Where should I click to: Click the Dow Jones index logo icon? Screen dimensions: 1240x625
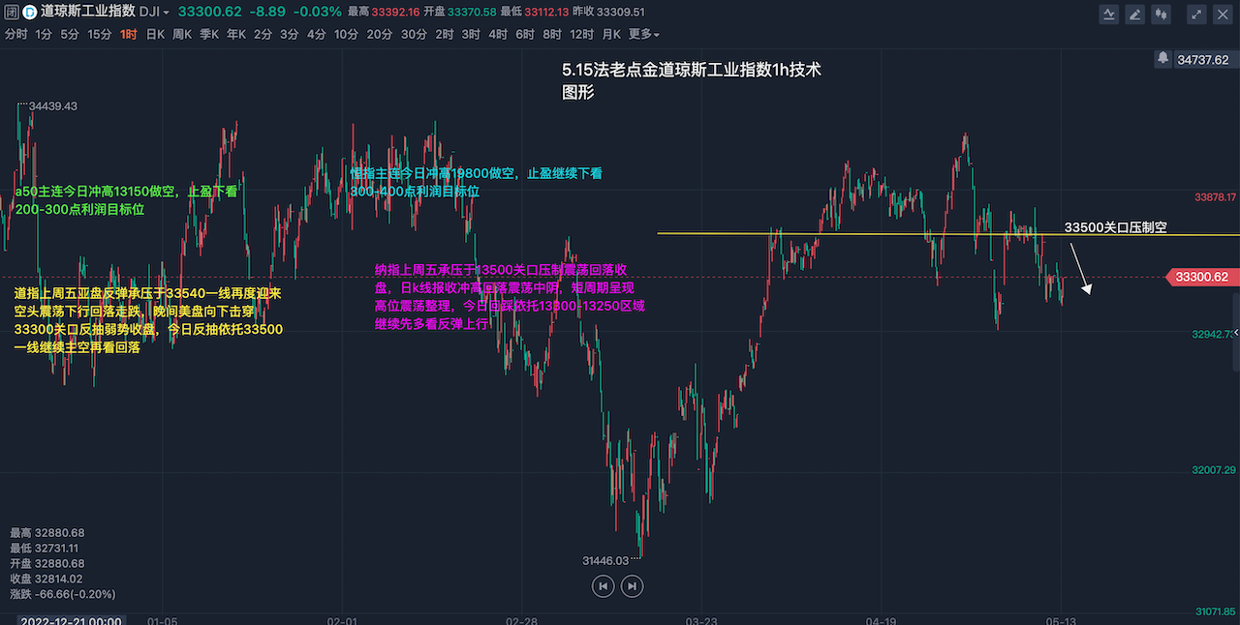coord(29,12)
